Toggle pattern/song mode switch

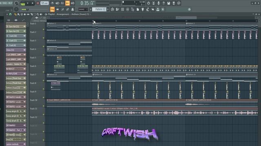[x=23, y=4]
